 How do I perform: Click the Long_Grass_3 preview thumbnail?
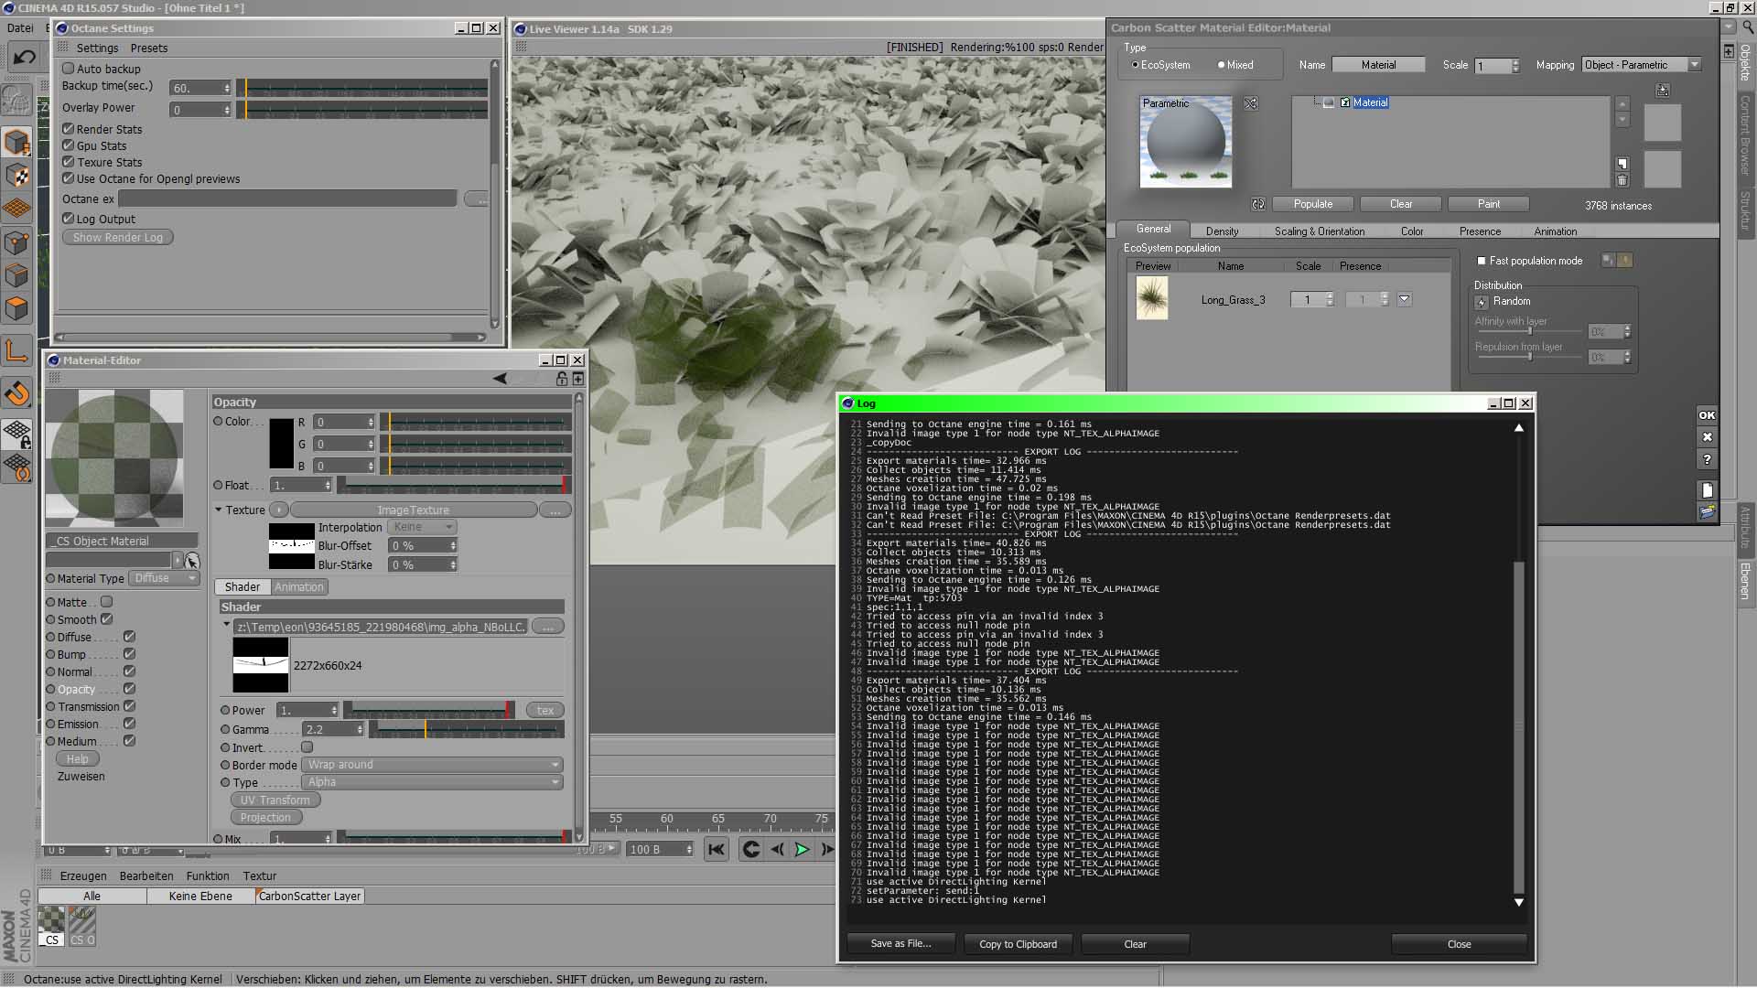coord(1151,298)
